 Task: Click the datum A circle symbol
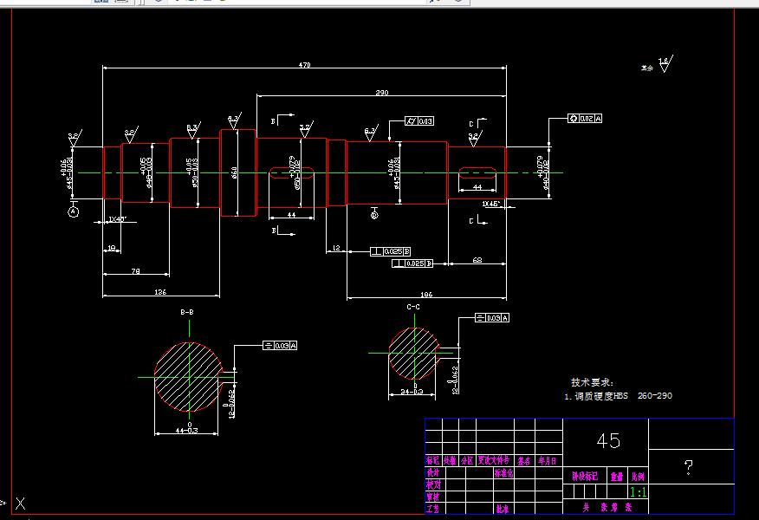point(73,212)
